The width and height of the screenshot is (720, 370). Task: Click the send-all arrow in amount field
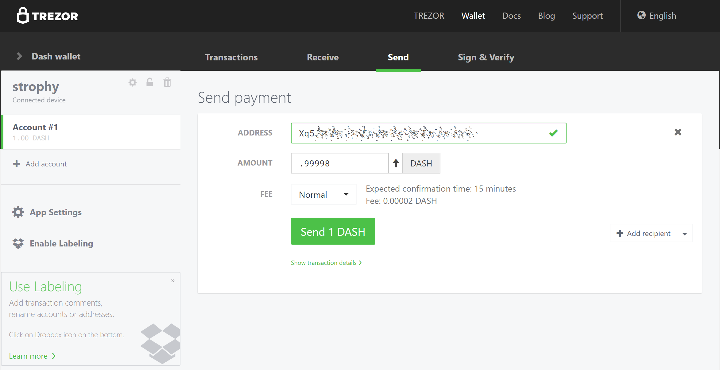coord(396,163)
